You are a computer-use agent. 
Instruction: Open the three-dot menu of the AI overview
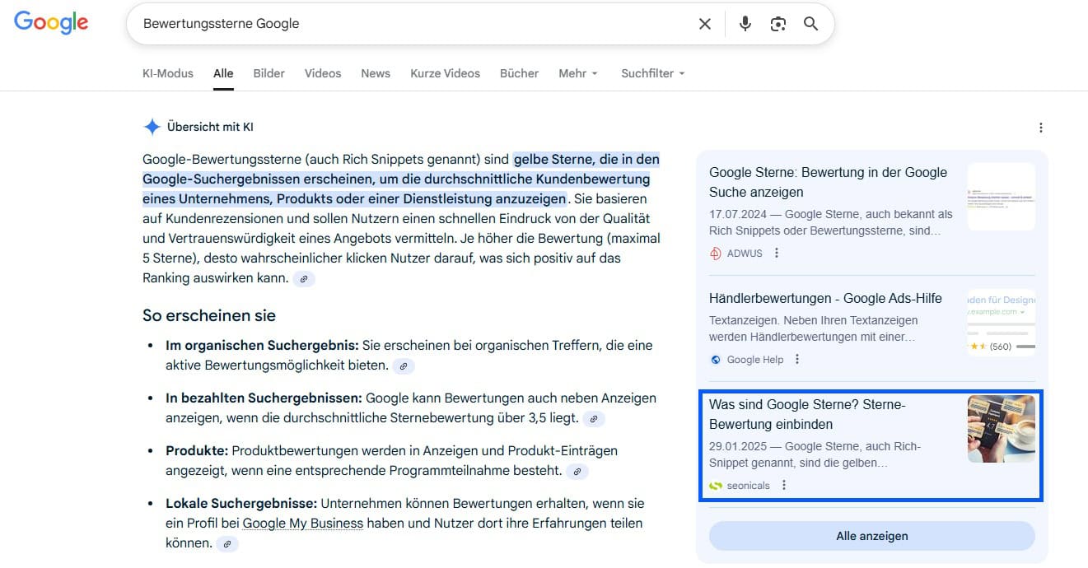coord(1041,127)
